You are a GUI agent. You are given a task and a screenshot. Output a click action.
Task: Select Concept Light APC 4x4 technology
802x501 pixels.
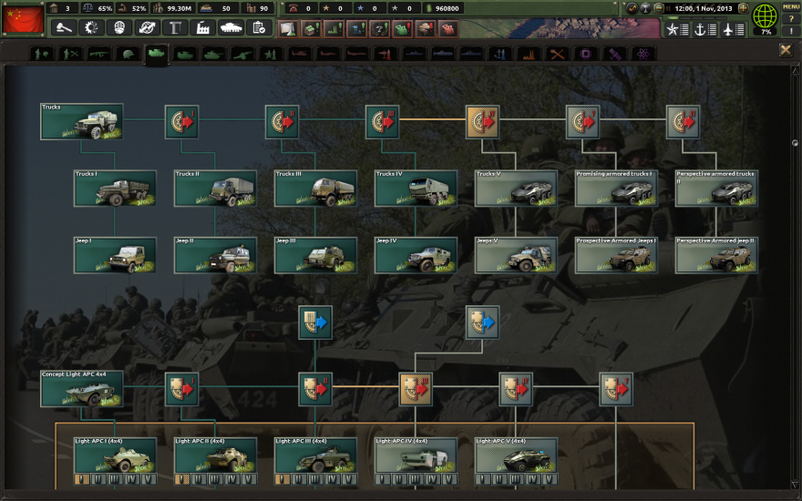pos(82,389)
